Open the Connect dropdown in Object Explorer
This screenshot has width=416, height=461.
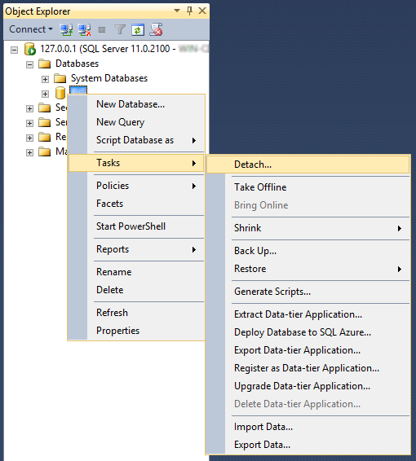[31, 29]
